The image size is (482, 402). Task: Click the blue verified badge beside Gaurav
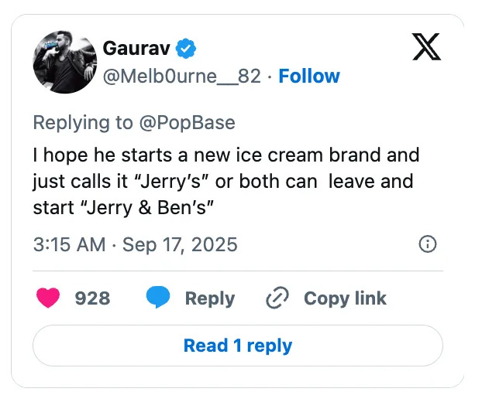click(186, 48)
